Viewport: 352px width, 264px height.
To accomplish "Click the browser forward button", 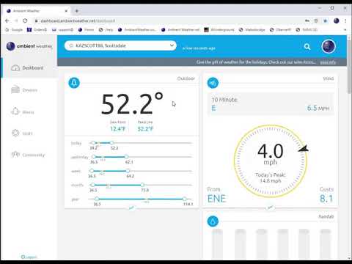I will [x=16, y=21].
